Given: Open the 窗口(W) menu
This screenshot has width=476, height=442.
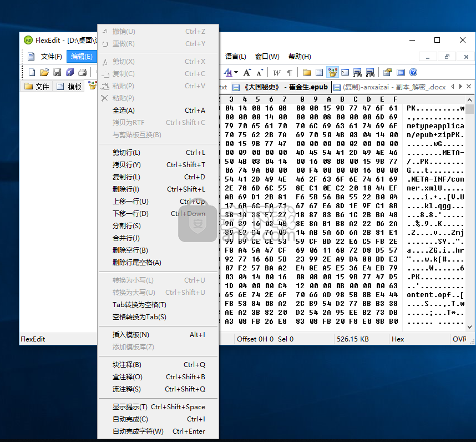Looking at the screenshot, I should (267, 57).
